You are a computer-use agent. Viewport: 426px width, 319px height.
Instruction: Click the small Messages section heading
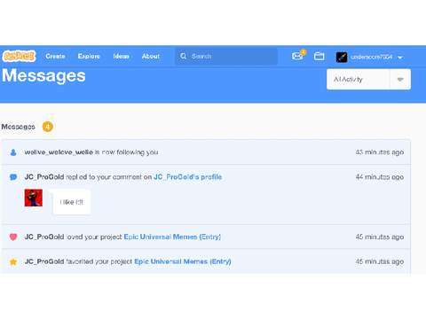point(19,127)
